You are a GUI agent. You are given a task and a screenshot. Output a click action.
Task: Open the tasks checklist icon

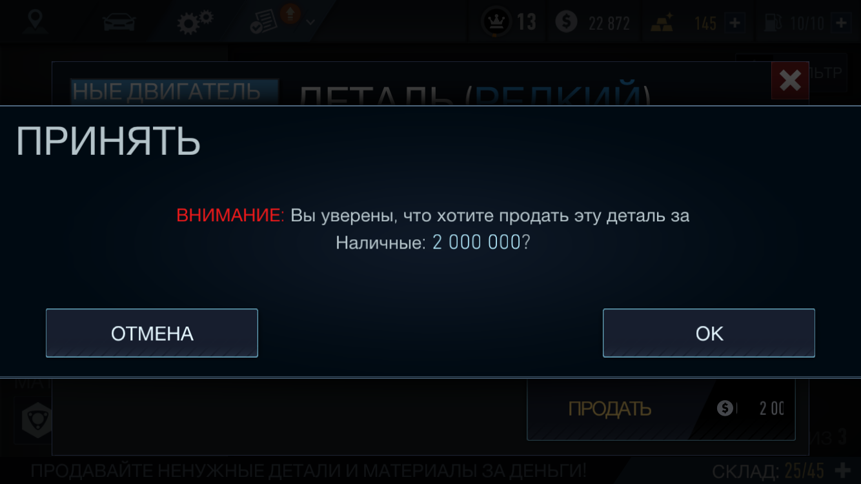263,23
